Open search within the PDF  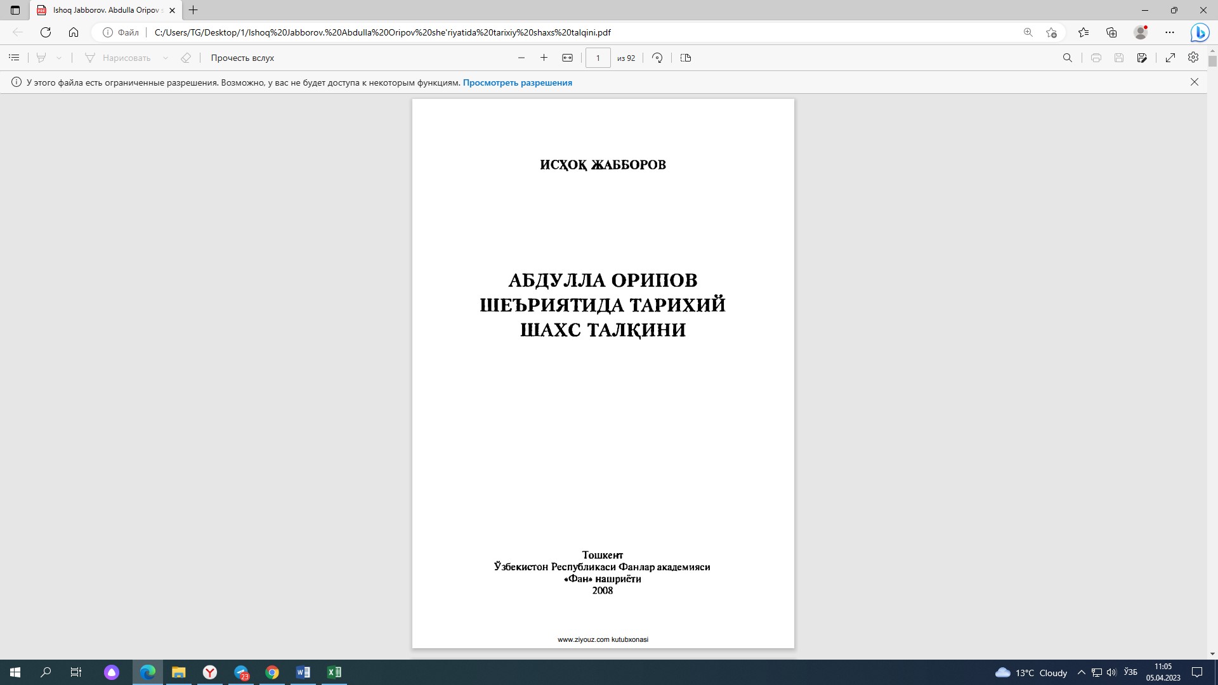[x=1068, y=58]
